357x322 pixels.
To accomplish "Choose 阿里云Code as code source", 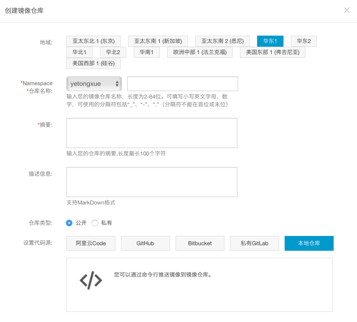I will pos(91,243).
